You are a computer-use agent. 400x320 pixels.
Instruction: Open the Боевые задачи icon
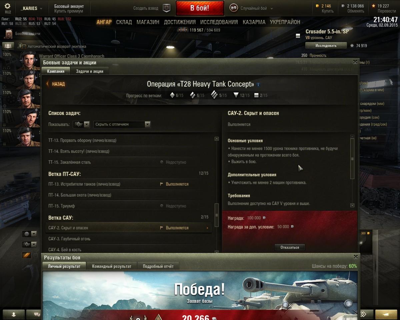pos(8,34)
